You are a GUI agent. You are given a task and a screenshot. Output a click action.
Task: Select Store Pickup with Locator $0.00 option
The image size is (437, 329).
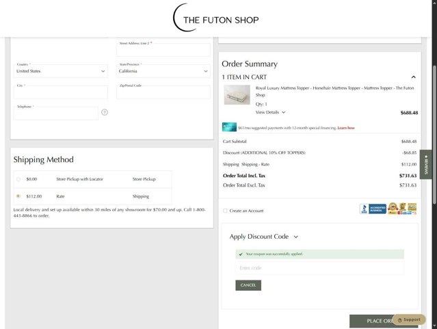point(18,179)
